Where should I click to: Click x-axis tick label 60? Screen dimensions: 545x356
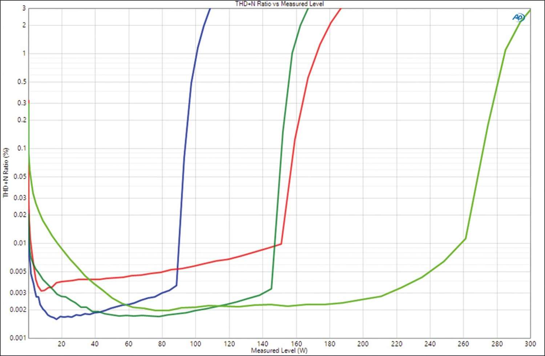(x=129, y=344)
